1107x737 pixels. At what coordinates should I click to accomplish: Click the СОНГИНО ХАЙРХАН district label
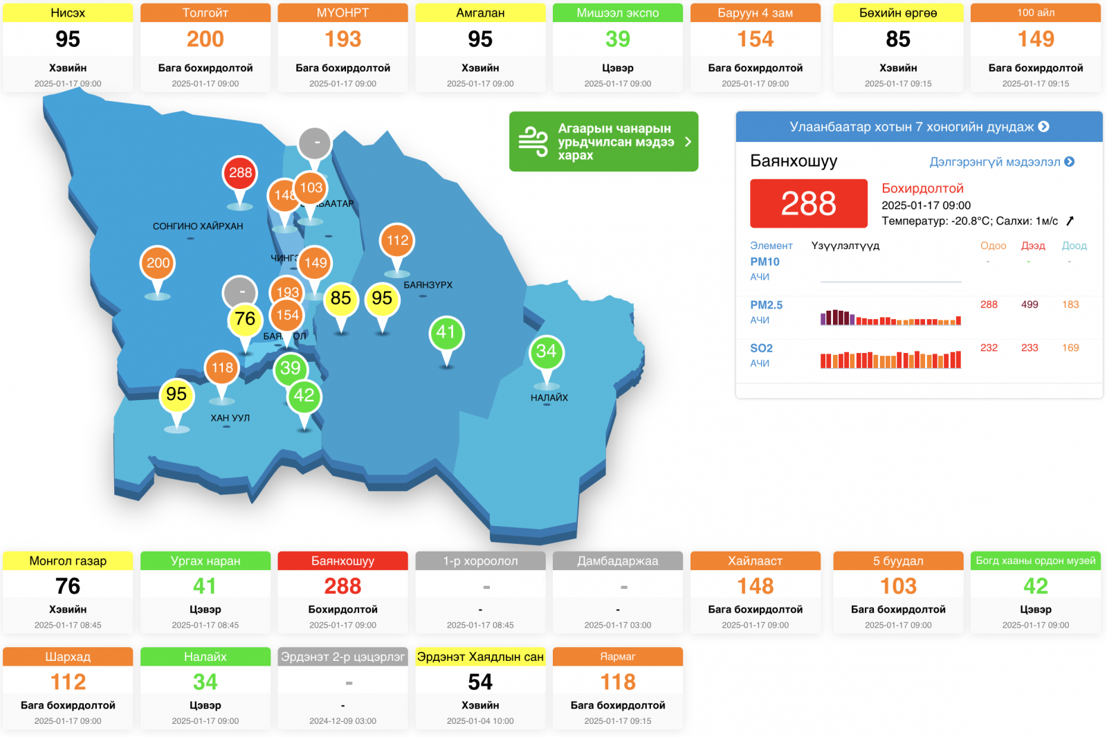[198, 226]
